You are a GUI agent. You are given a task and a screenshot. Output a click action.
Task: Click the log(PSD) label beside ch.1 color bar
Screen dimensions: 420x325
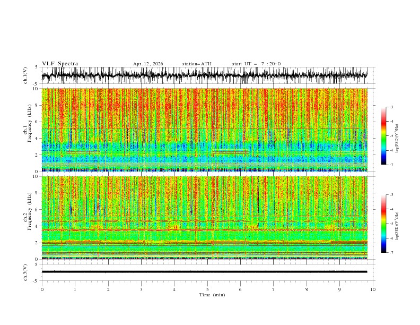(397, 139)
